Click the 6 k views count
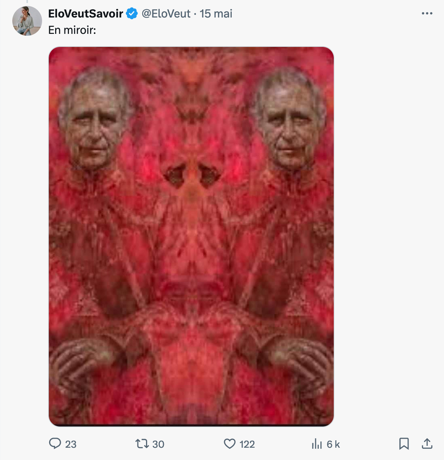 [x=333, y=444]
